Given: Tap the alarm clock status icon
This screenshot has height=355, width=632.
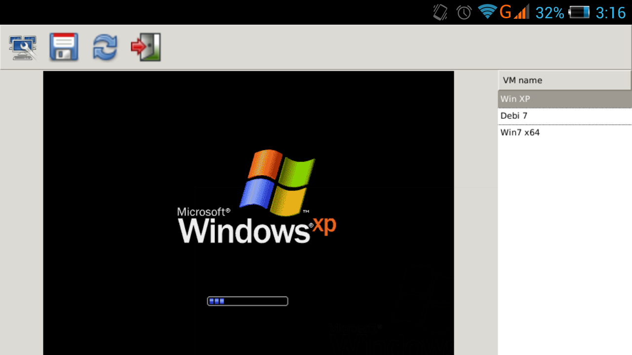Looking at the screenshot, I should pyautogui.click(x=464, y=12).
